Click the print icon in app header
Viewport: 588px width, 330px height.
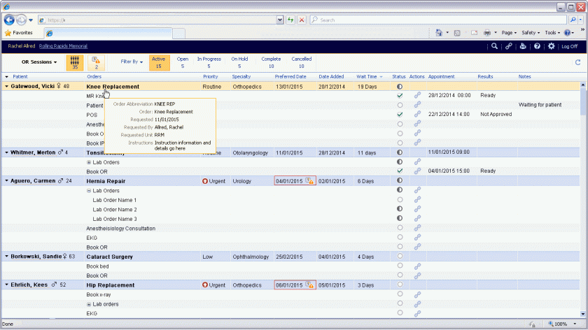pos(523,46)
